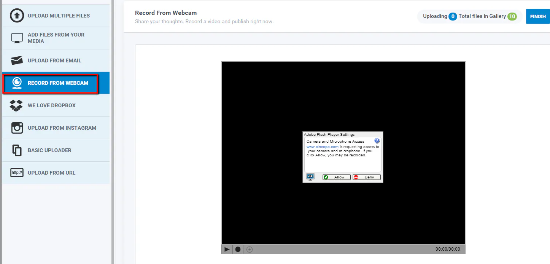The height and width of the screenshot is (264, 550).
Task: Click the Upload Multiple Files arrow icon
Action: [17, 16]
